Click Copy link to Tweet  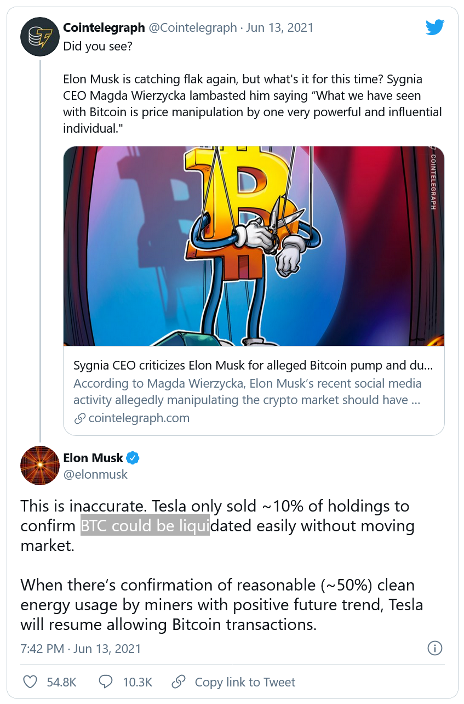click(245, 682)
